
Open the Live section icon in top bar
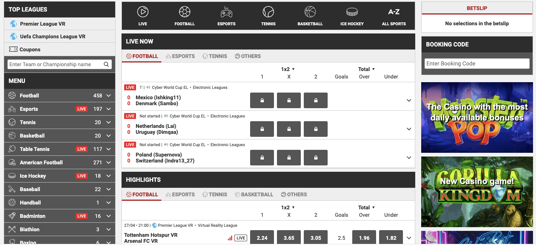[142, 16]
